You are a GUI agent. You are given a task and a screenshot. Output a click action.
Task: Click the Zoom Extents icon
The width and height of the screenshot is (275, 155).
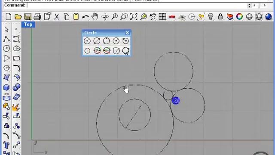[134, 17]
